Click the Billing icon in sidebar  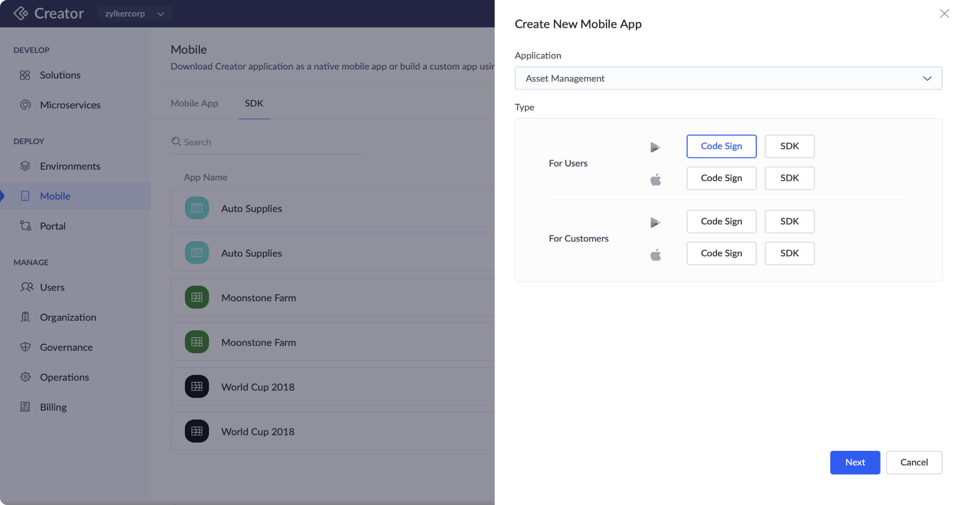(x=25, y=407)
